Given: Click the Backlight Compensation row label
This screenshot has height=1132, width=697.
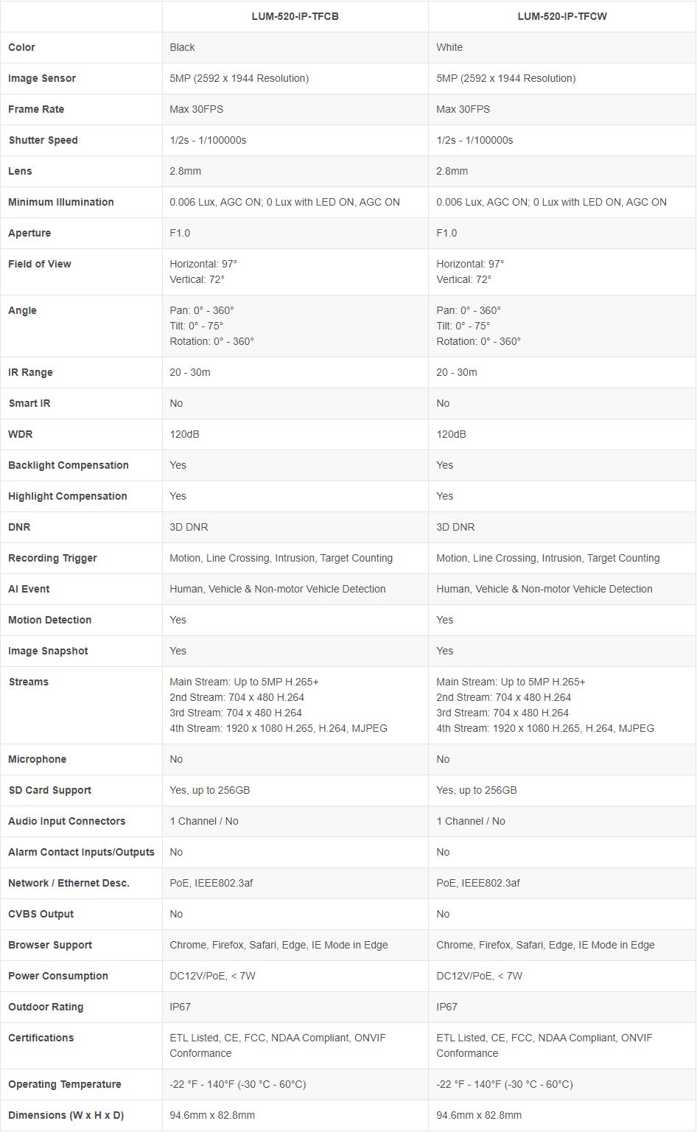Looking at the screenshot, I should pyautogui.click(x=69, y=465).
